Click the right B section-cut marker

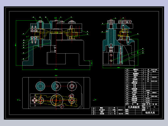coord(94,100)
